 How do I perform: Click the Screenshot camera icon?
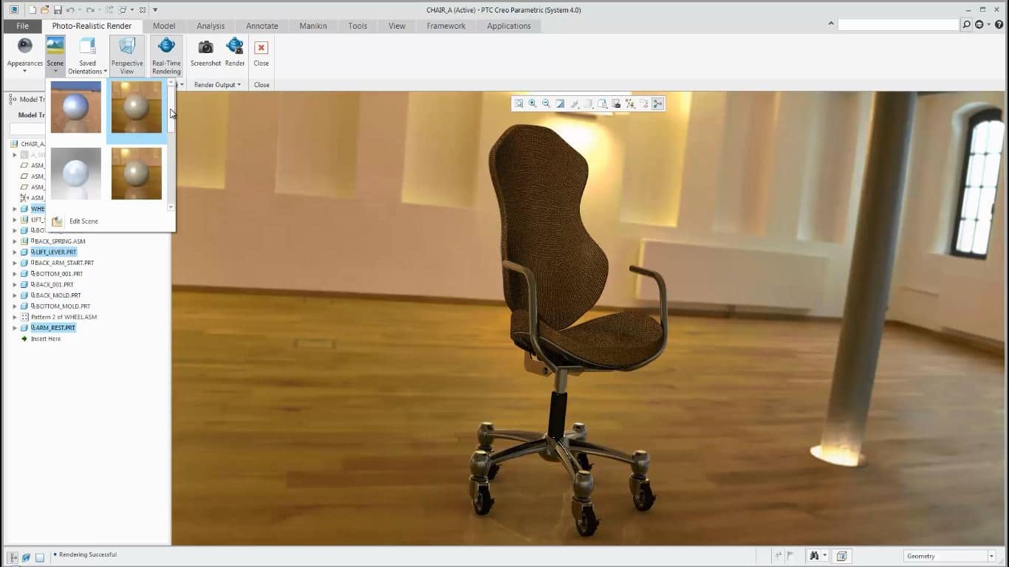205,48
